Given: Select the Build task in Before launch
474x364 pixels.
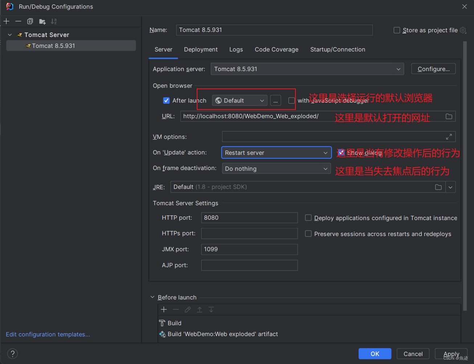Looking at the screenshot, I should pos(171,323).
